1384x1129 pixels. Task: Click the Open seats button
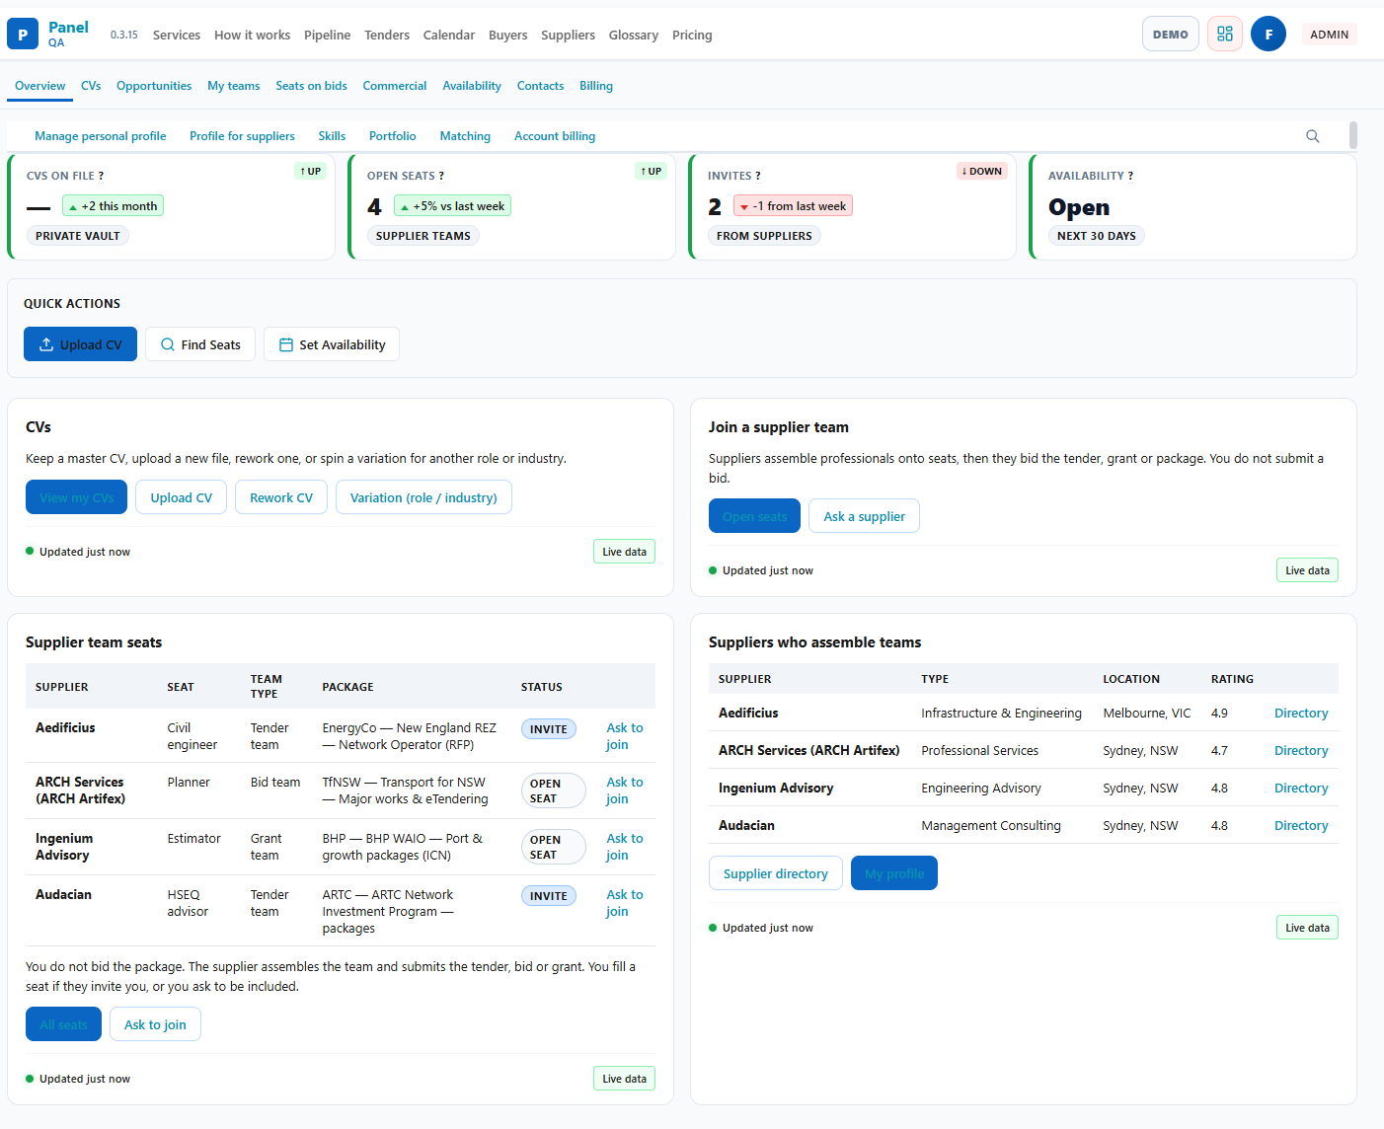coord(754,516)
